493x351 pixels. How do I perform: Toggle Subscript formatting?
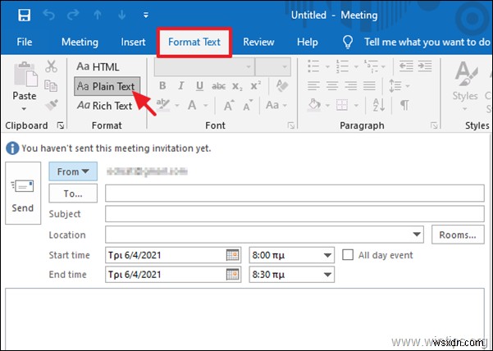[237, 86]
